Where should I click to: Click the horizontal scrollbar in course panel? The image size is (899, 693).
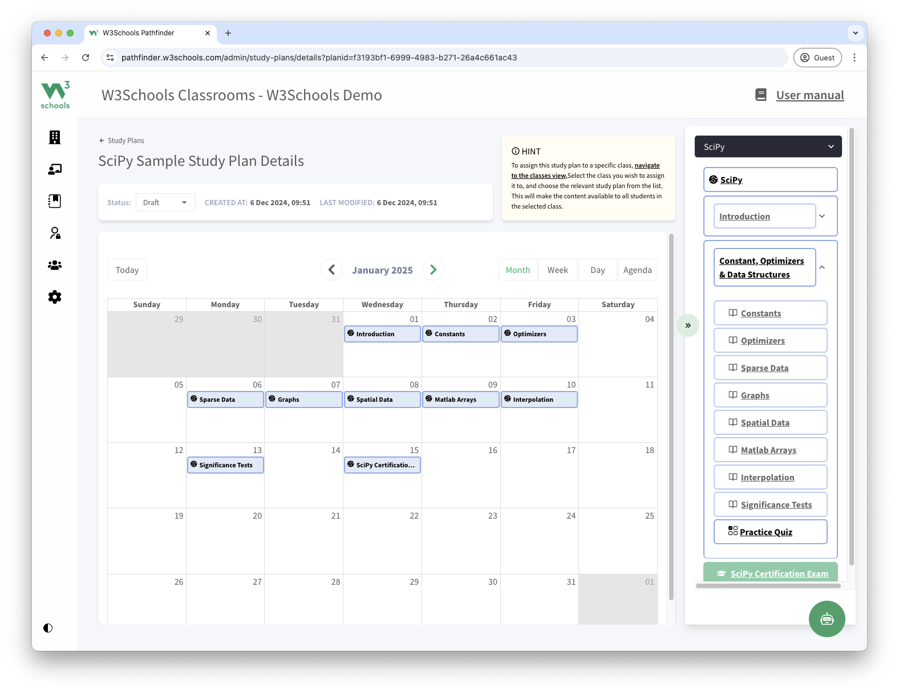(768, 585)
